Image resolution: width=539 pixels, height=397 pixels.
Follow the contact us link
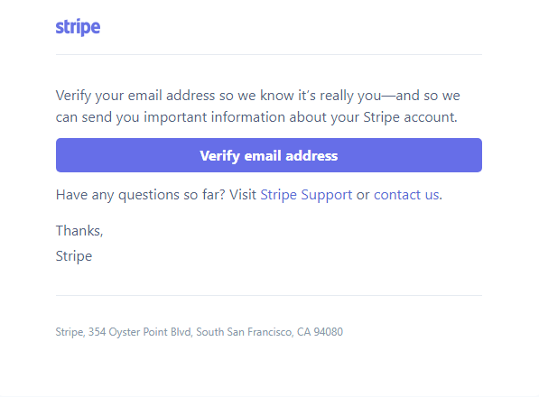tap(406, 195)
